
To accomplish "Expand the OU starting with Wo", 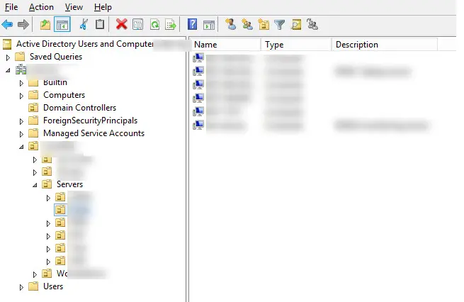I will (x=35, y=274).
